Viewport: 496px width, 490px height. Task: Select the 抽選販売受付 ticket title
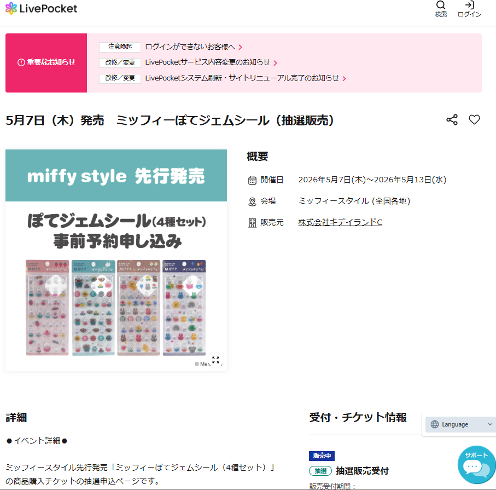point(362,471)
